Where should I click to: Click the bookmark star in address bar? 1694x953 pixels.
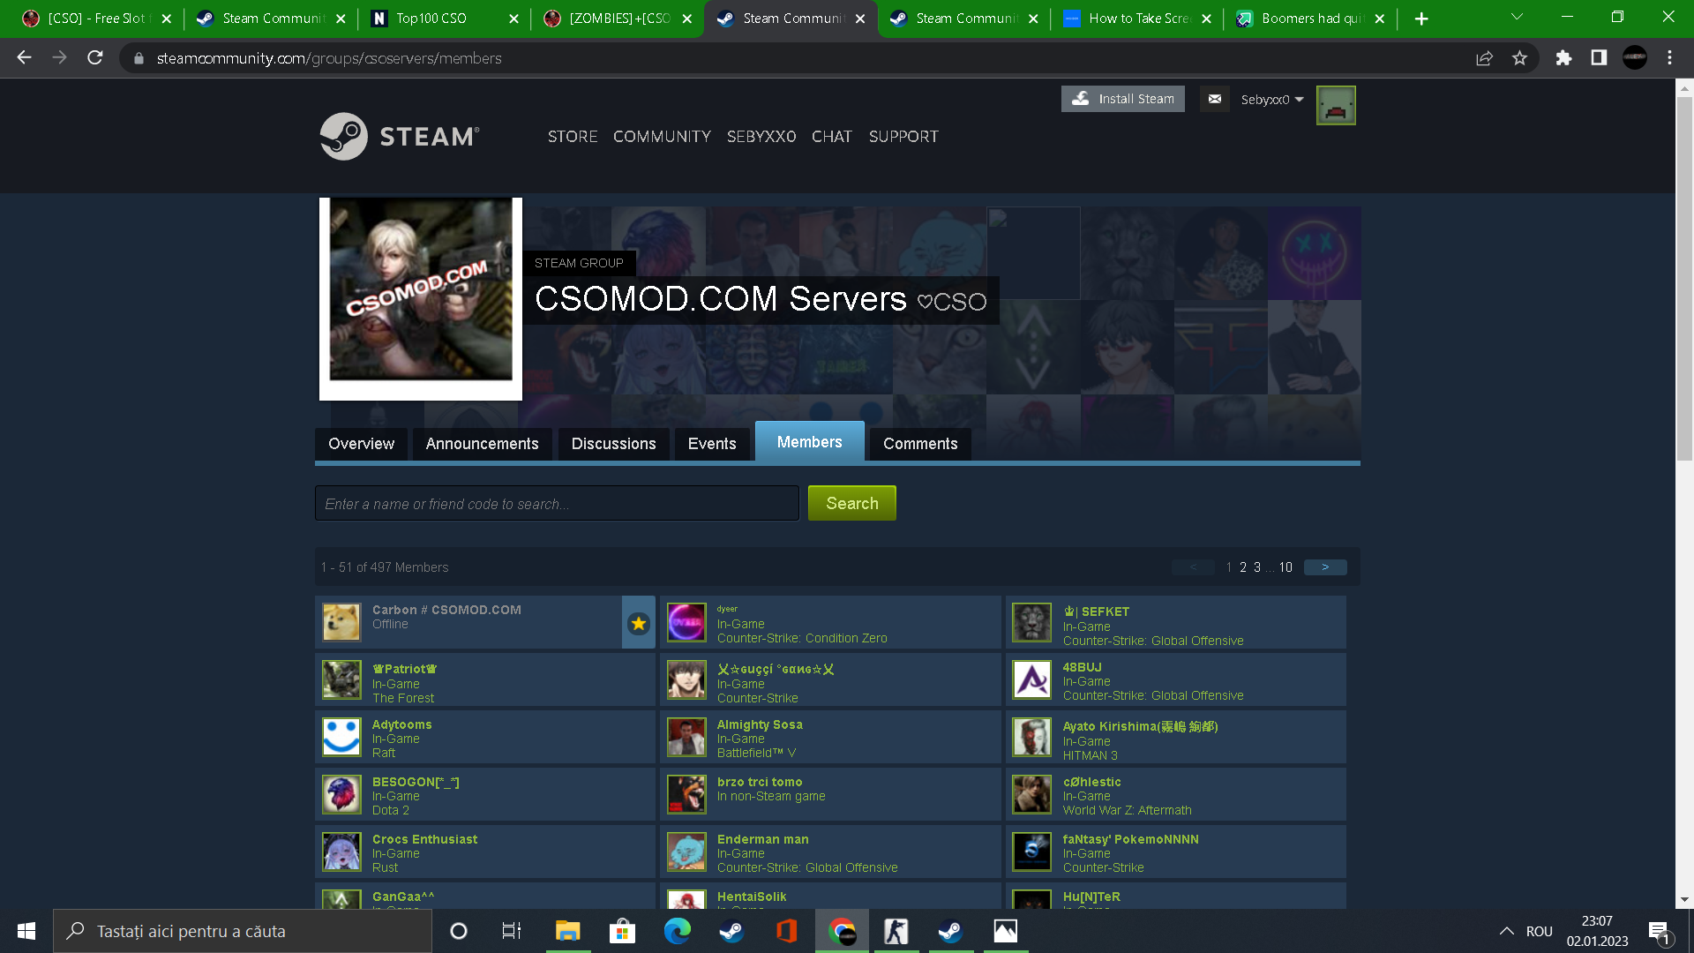point(1519,58)
